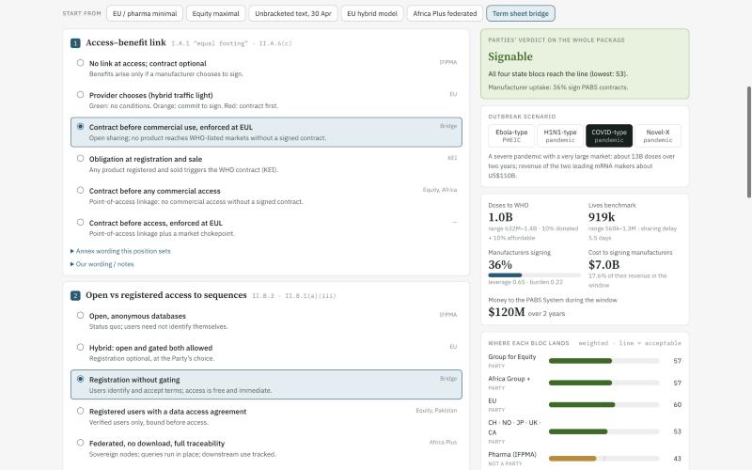
Task: Load the 'EU hybrid model' preset
Action: tap(372, 13)
